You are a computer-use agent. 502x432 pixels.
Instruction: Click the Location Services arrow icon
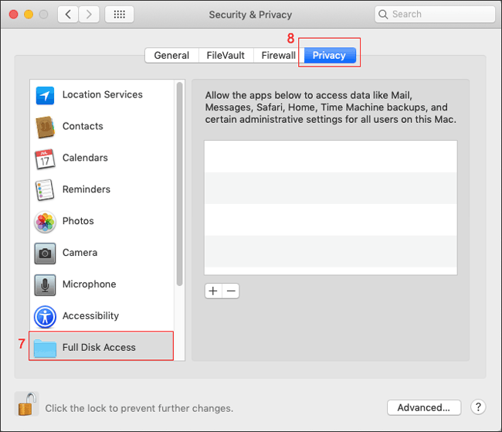click(45, 95)
